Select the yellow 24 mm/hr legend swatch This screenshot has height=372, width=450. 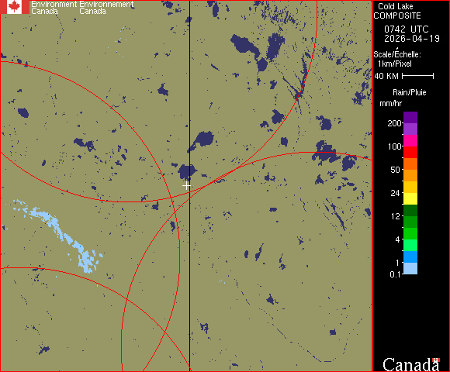click(410, 198)
